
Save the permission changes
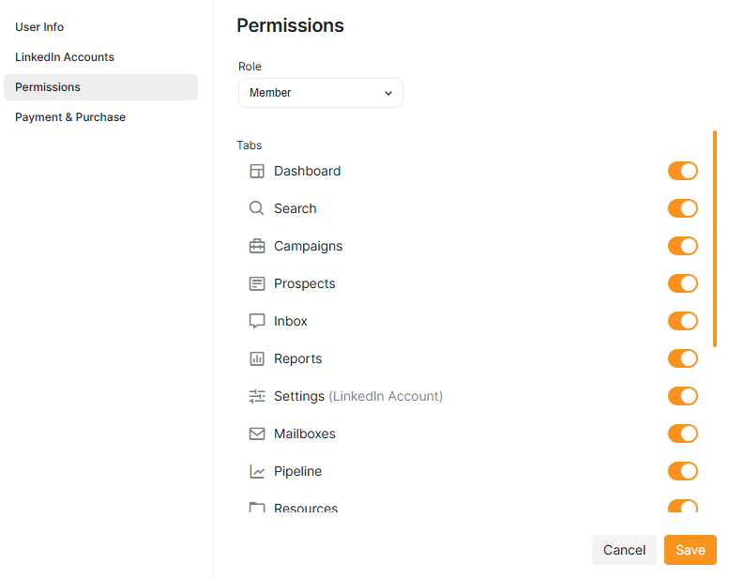(690, 550)
